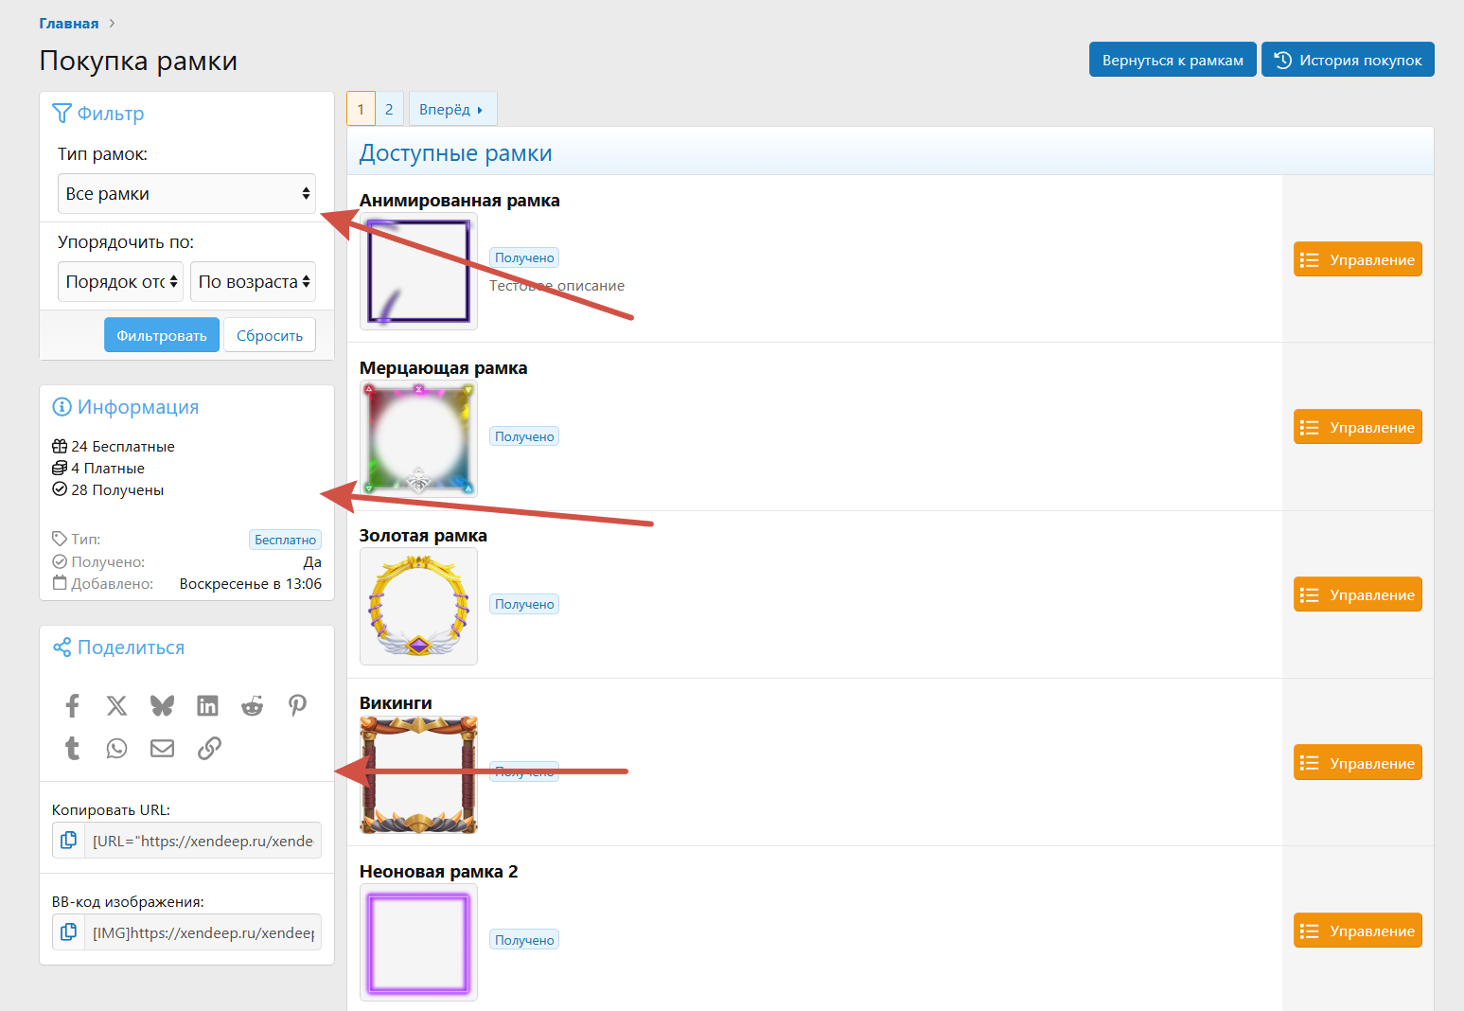Image resolution: width=1464 pixels, height=1011 pixels.
Task: Expand the 'Порядок отс' sort dropdown
Action: click(120, 282)
